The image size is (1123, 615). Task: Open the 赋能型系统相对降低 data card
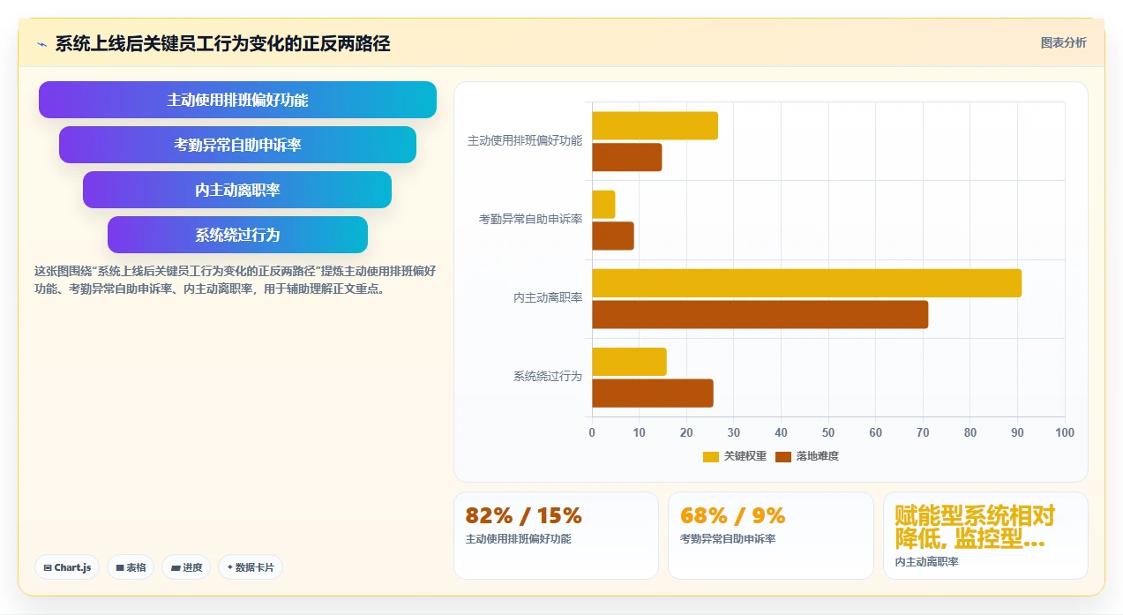[985, 536]
